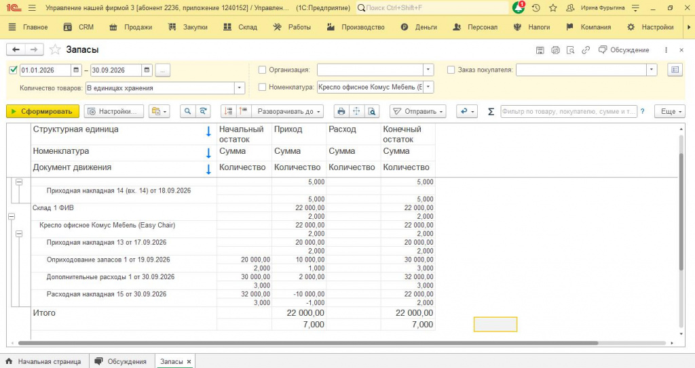Click the printer icon in report toolbar
This screenshot has width=695, height=368.
pos(341,111)
